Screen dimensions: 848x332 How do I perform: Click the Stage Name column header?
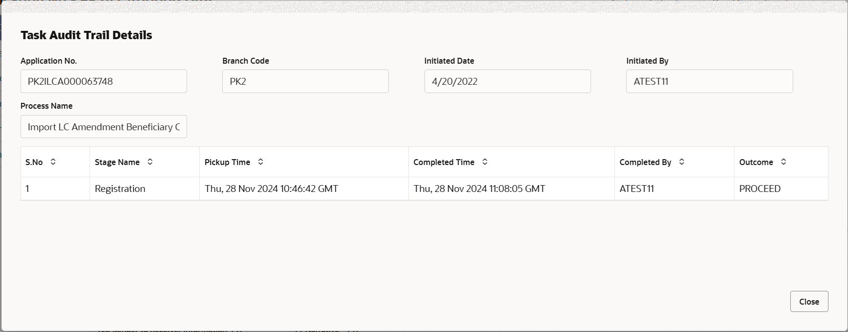(117, 162)
